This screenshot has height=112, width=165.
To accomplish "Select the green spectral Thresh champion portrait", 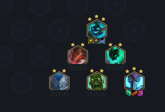I will coord(115,55).
